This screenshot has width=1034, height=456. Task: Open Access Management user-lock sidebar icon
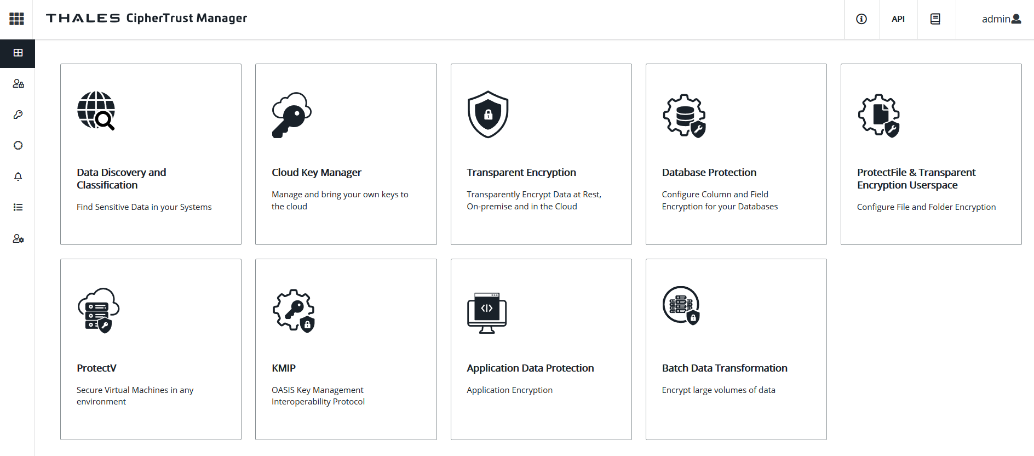pyautogui.click(x=18, y=84)
